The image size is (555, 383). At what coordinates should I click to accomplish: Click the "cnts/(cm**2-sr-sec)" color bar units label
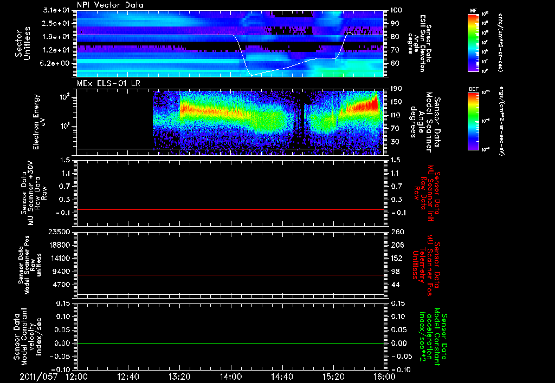501,43
